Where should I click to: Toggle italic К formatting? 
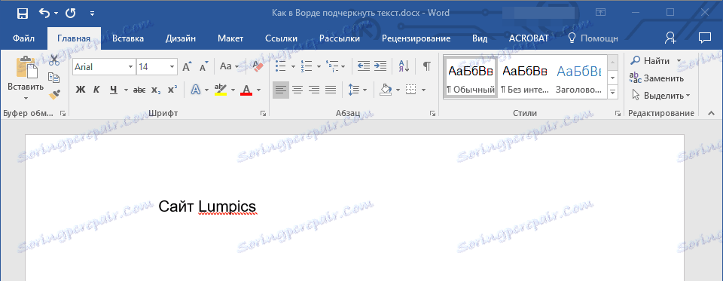96,90
